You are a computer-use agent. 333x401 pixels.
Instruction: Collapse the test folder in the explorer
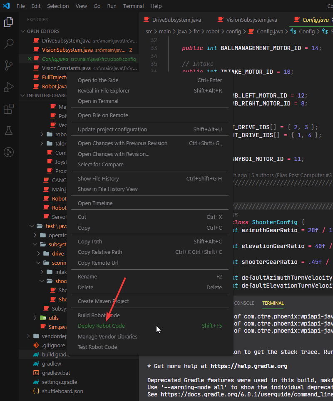click(32, 226)
